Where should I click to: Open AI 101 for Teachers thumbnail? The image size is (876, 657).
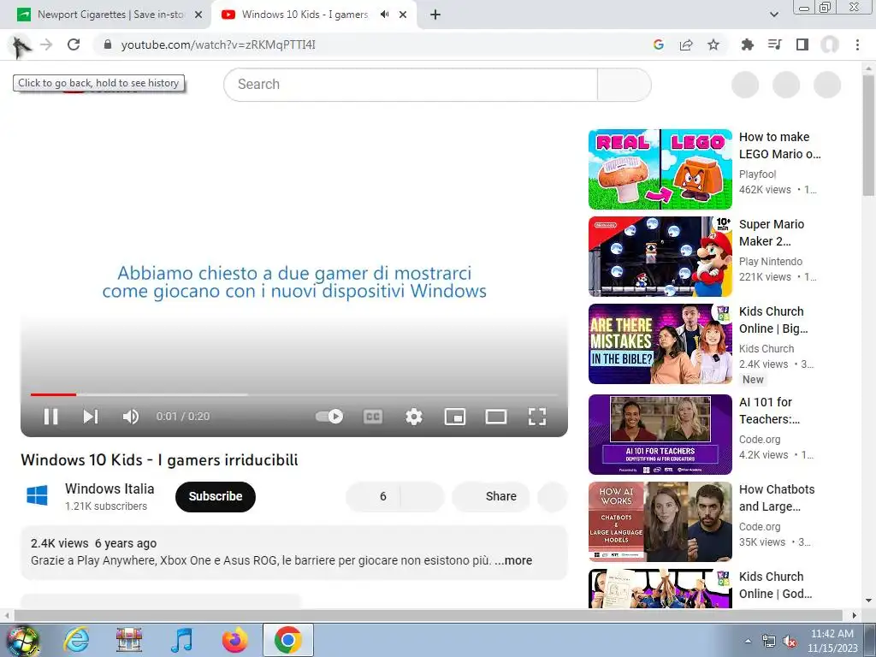click(660, 434)
